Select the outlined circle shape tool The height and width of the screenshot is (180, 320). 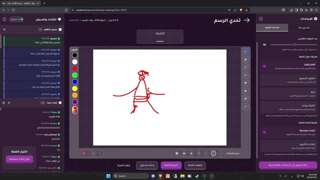245,67
